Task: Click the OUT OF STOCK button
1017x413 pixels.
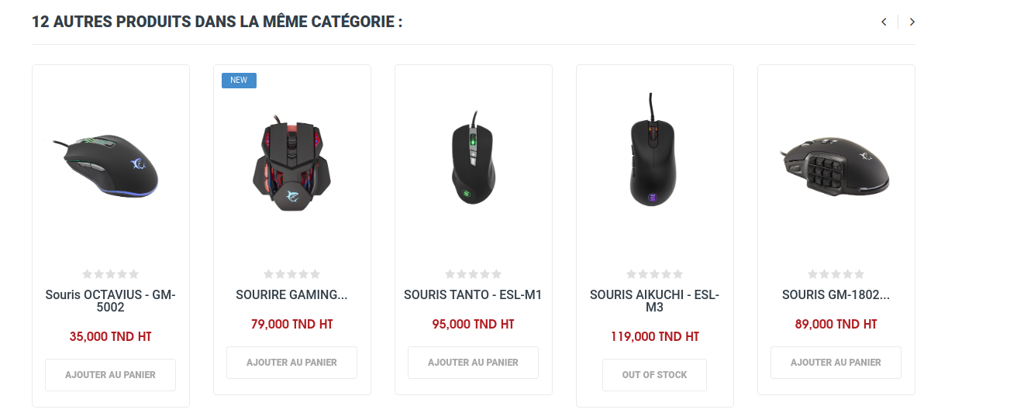Action: click(655, 375)
